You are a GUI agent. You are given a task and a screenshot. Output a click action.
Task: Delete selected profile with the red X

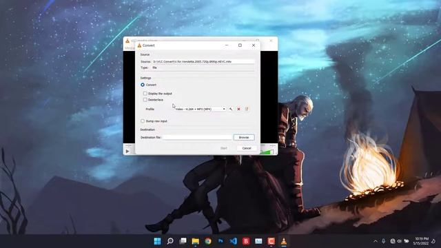click(239, 109)
